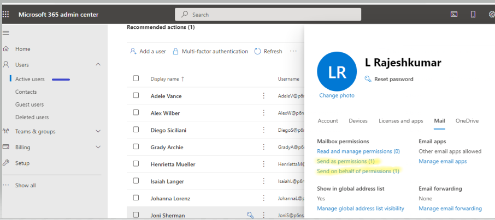Click the Refresh circular arrow icon
Image resolution: width=495 pixels, height=220 pixels.
point(257,51)
